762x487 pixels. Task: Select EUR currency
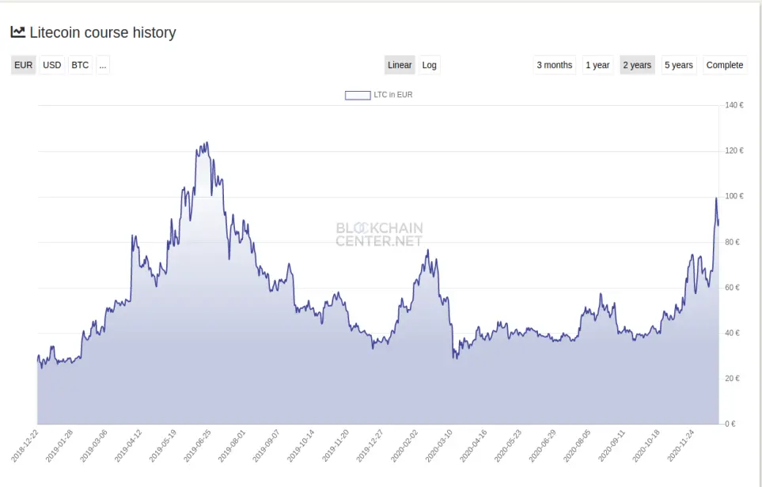click(x=23, y=65)
